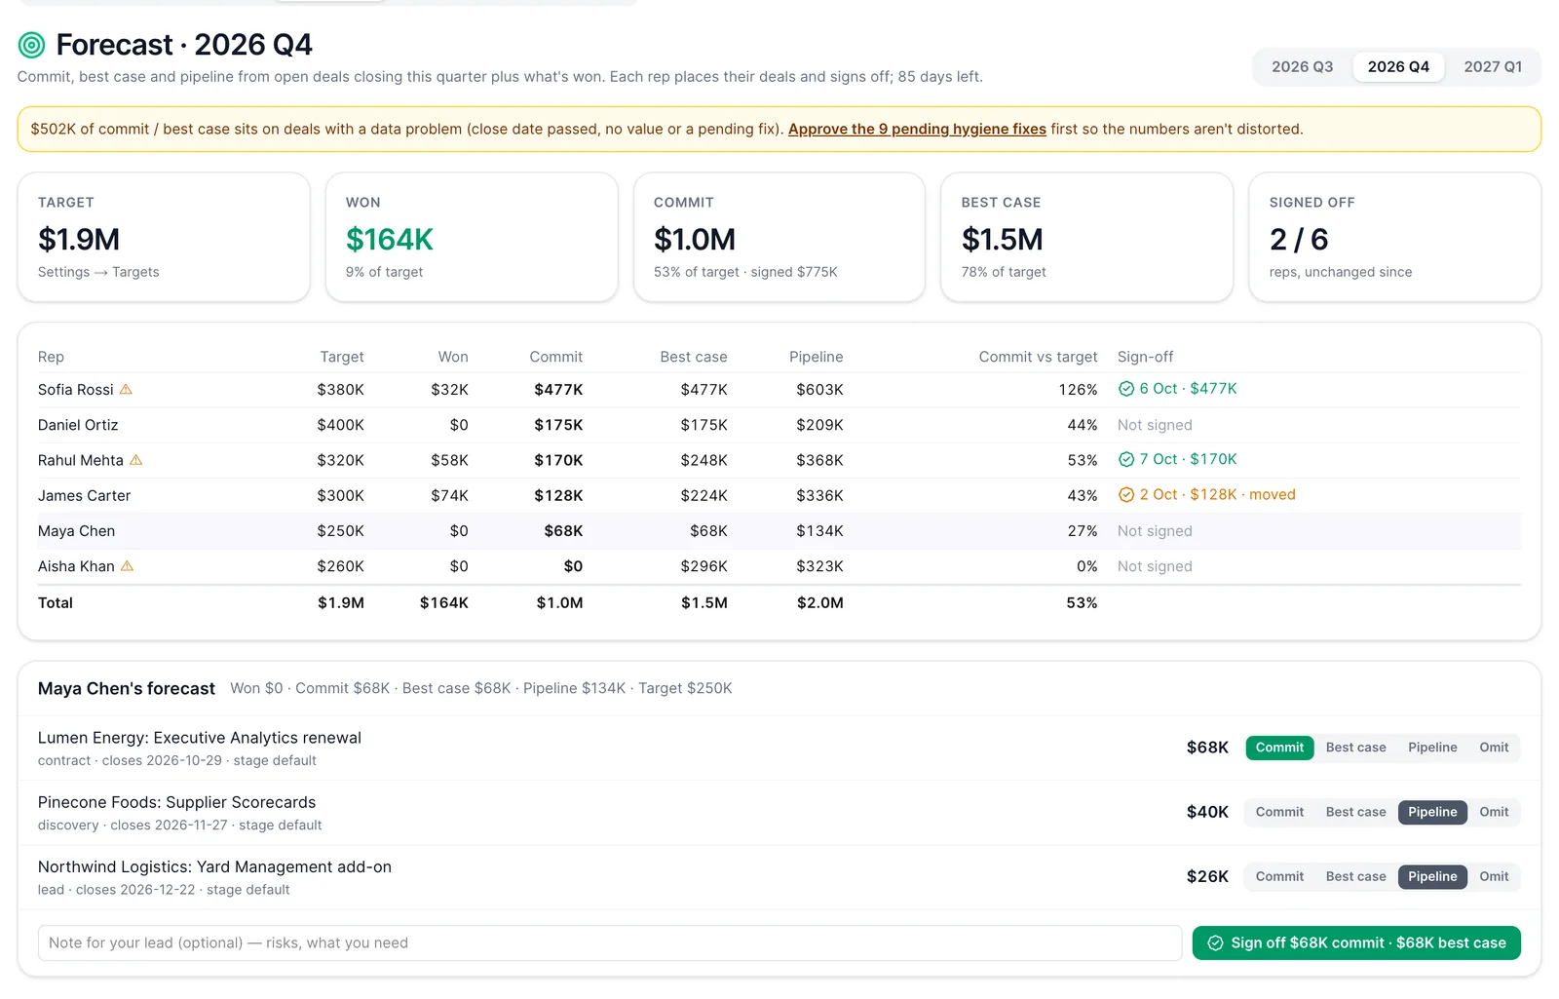Screen dimensions: 1559x999
Task: Set Lumen Energy deal to Omit
Action: tap(1494, 748)
